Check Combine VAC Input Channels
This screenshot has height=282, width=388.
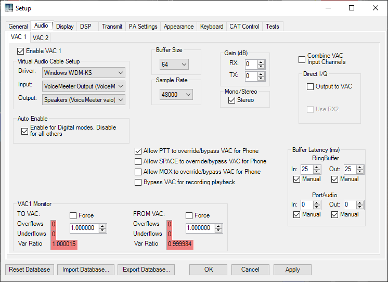point(302,59)
